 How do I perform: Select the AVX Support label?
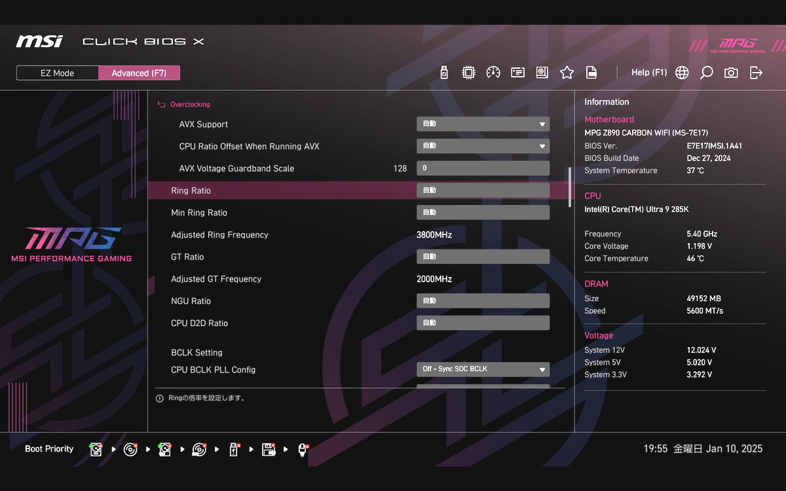point(204,124)
